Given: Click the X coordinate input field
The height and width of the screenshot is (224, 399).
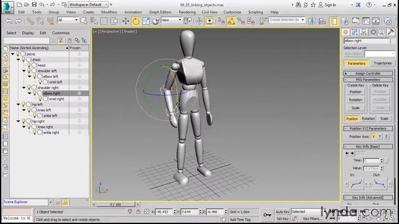Looking at the screenshot, I should (x=163, y=212).
